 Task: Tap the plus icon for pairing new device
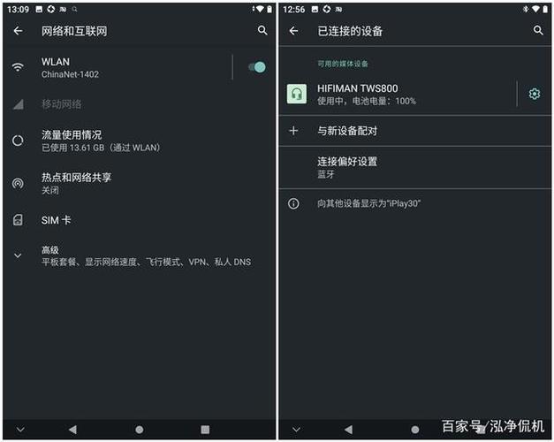click(x=293, y=131)
